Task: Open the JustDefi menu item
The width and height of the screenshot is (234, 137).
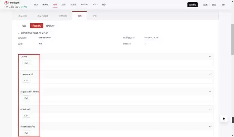Action: [x=84, y=5]
